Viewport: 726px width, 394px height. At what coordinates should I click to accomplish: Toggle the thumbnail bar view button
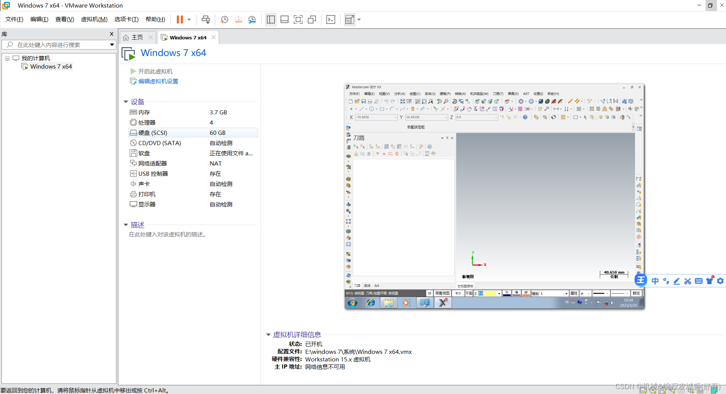pyautogui.click(x=284, y=19)
